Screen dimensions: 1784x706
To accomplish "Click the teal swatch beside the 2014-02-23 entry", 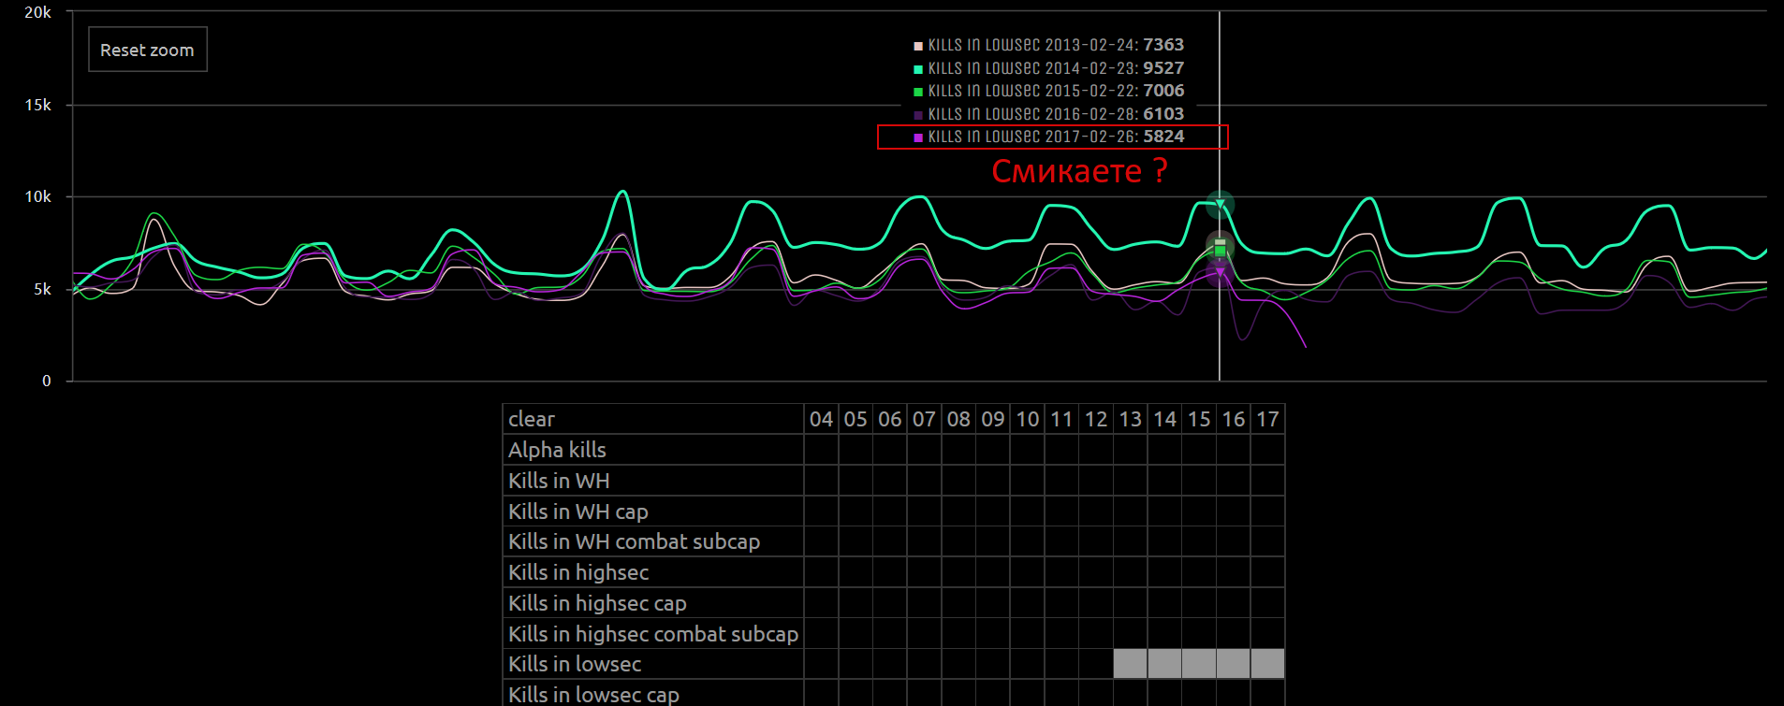I will [918, 69].
